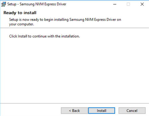Screen dimensions: 149x116
Task: Click the greyed-out maximize window icon
Action: pyautogui.click(x=128, y=4)
